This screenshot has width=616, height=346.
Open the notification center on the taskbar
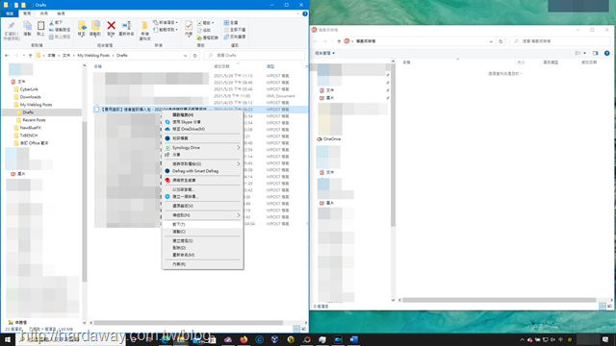pyautogui.click(x=605, y=339)
